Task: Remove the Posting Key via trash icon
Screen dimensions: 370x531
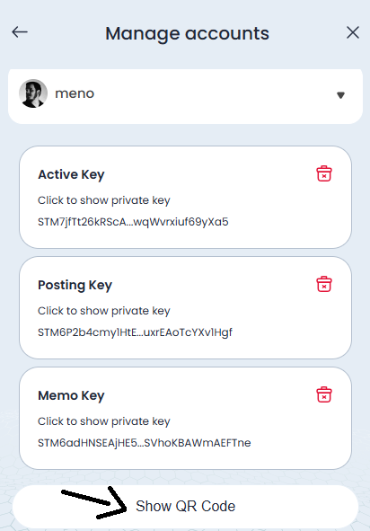Action: pyautogui.click(x=324, y=284)
